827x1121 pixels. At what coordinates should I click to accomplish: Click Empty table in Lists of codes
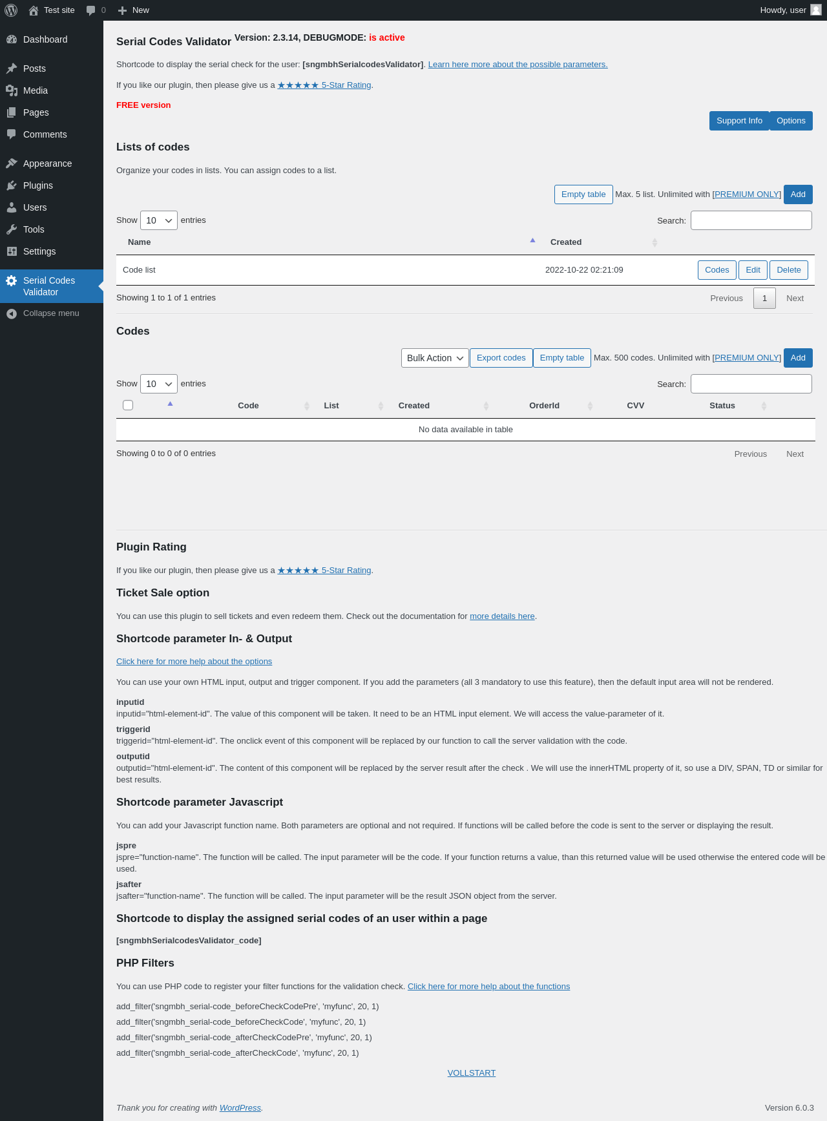point(583,194)
